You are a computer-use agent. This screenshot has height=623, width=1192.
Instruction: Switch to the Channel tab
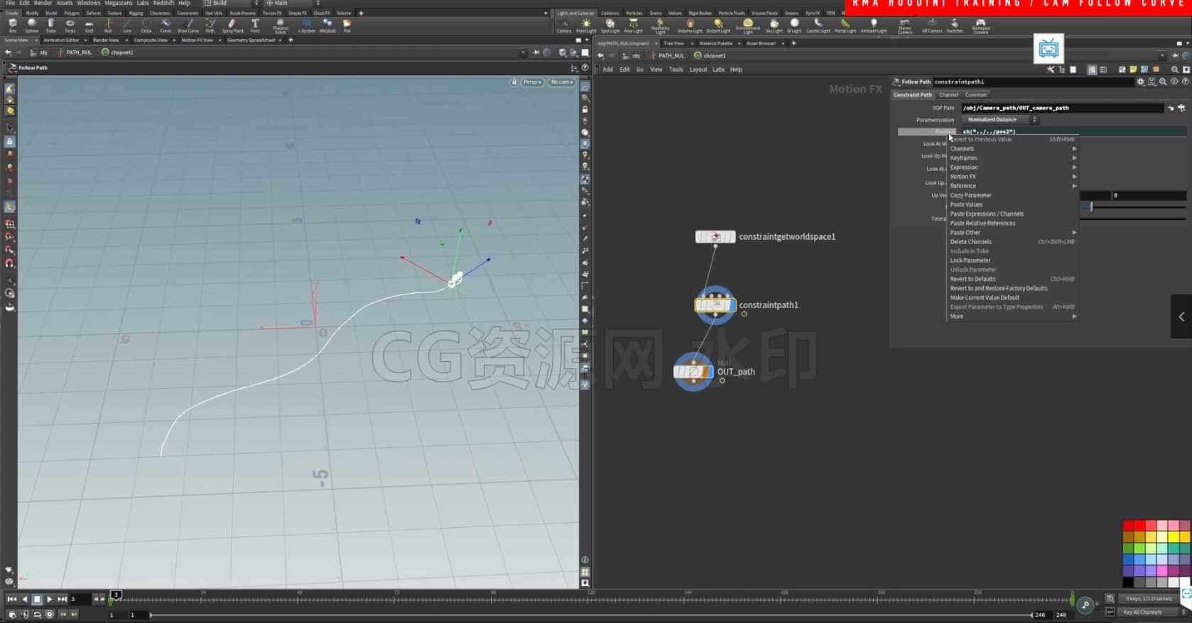(948, 94)
